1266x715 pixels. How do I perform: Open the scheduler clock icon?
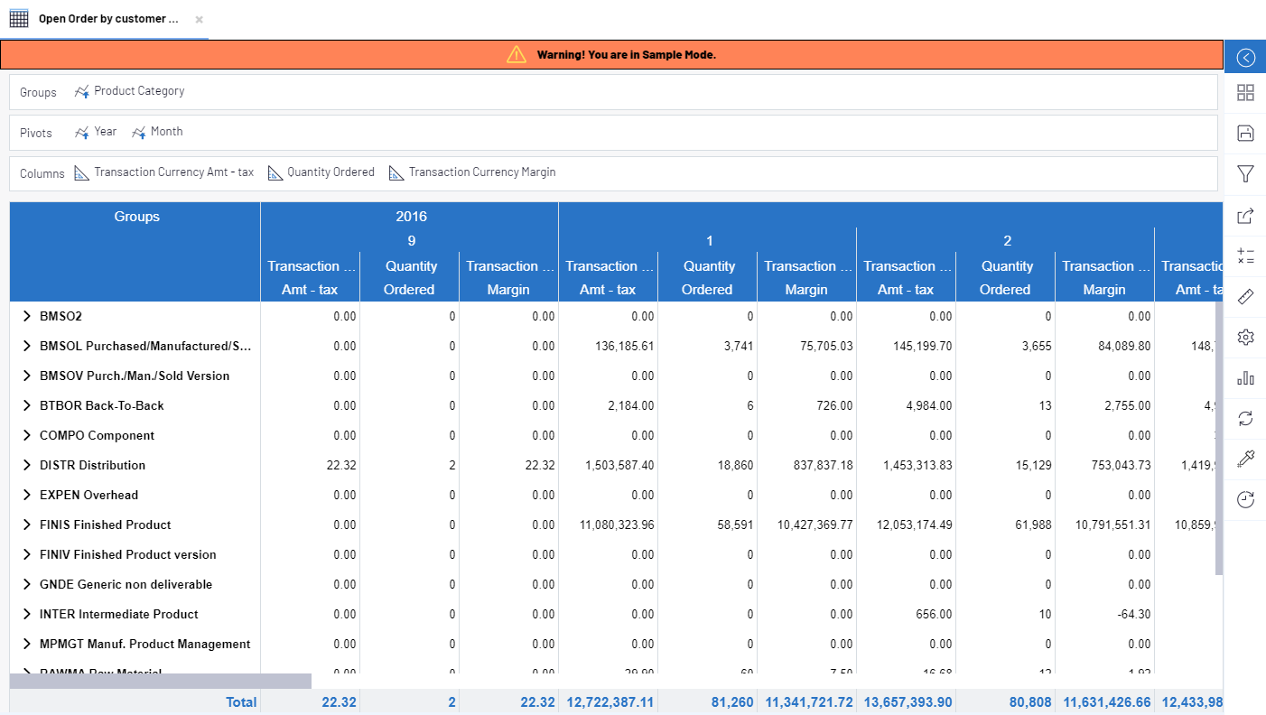1245,500
